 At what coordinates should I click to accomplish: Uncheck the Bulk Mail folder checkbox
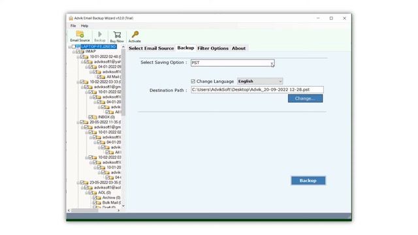tap(95, 202)
